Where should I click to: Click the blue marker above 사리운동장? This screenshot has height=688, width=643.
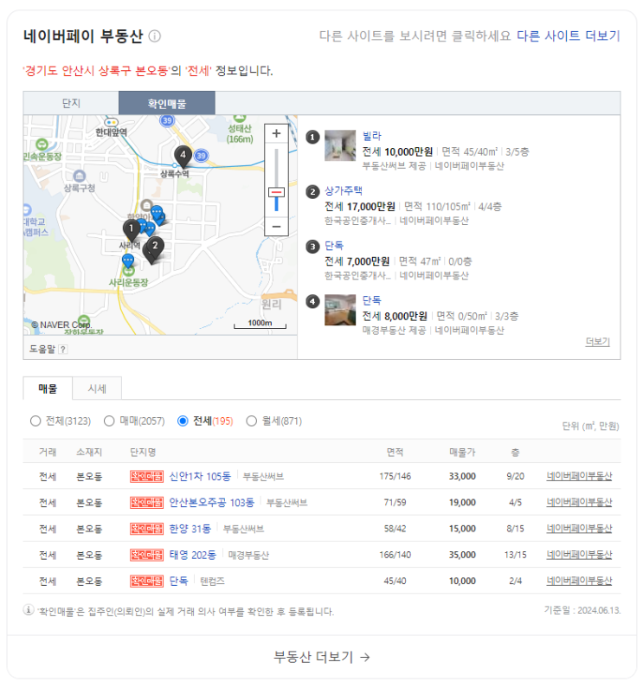pyautogui.click(x=128, y=260)
